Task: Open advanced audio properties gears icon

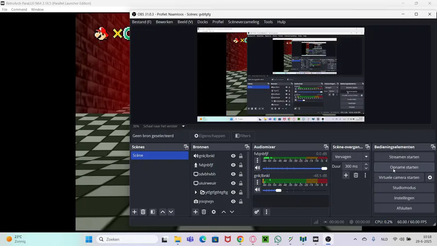Action: [x=257, y=212]
